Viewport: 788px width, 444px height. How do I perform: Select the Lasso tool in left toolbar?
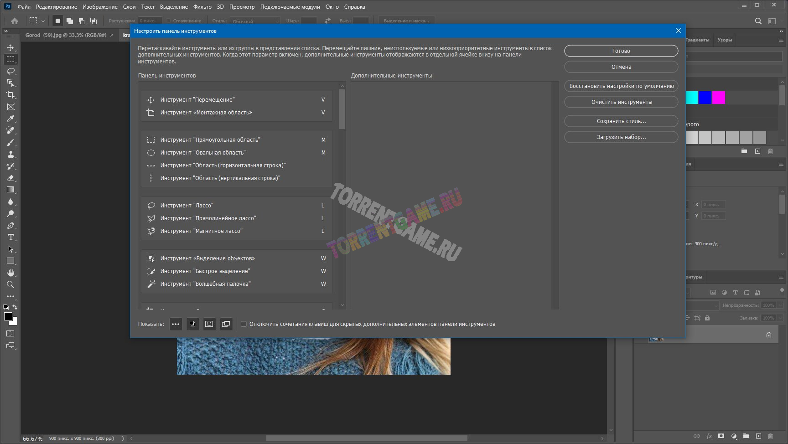[10, 71]
